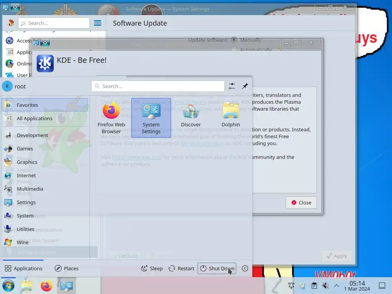This screenshot has height=294, width=392.
Task: Click the Shut Down button
Action: 217,268
